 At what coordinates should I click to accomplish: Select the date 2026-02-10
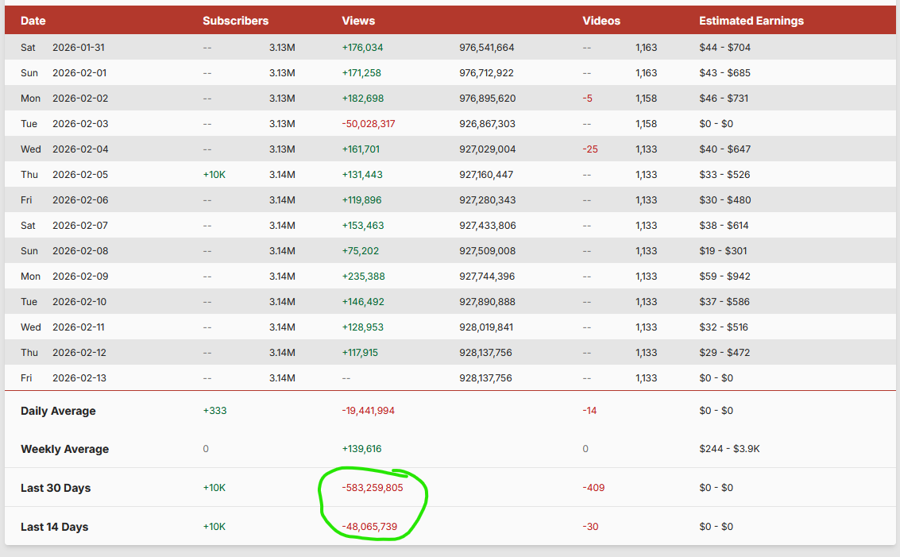pyautogui.click(x=79, y=301)
